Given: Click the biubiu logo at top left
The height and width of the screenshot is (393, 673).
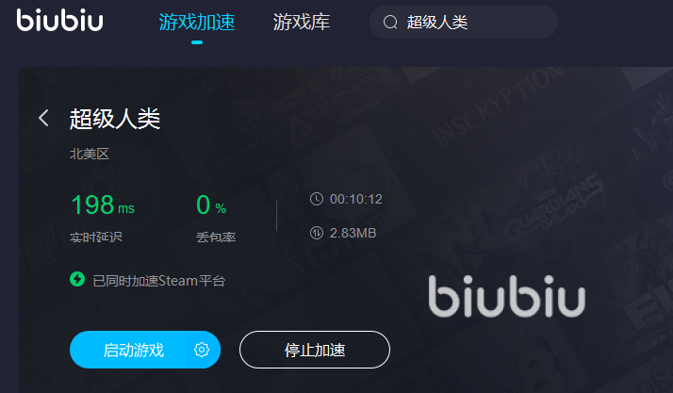Looking at the screenshot, I should 60,20.
